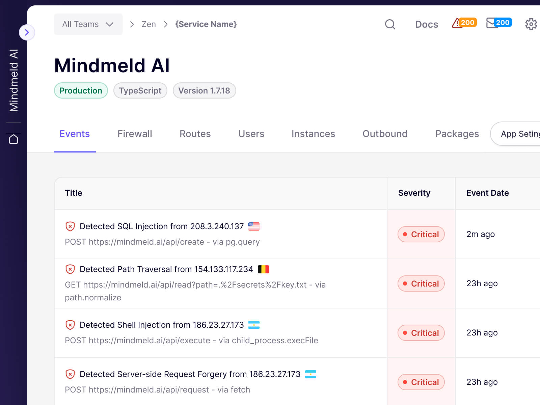Click the 2m ago event date

coord(481,234)
